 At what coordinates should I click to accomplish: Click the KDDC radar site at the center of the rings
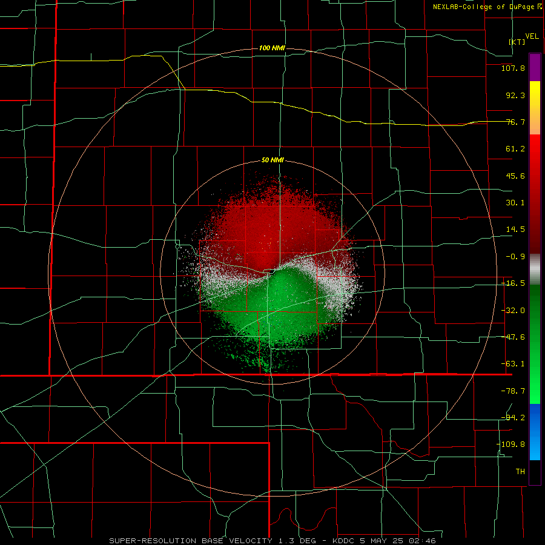[272, 272]
